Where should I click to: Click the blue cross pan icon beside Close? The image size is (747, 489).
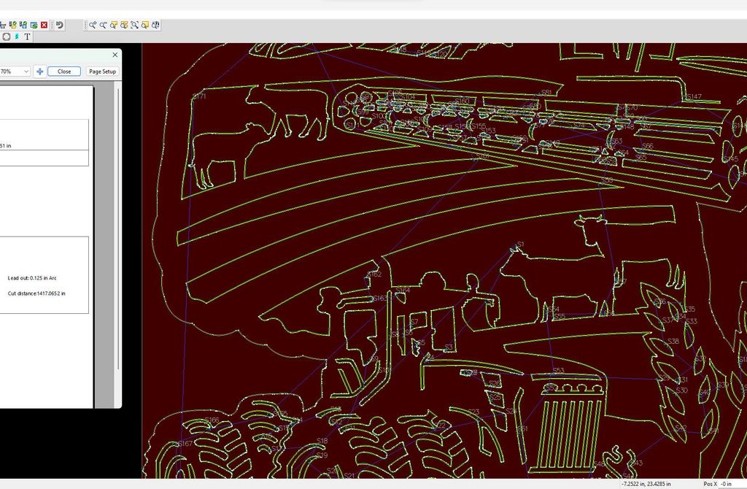(x=40, y=72)
